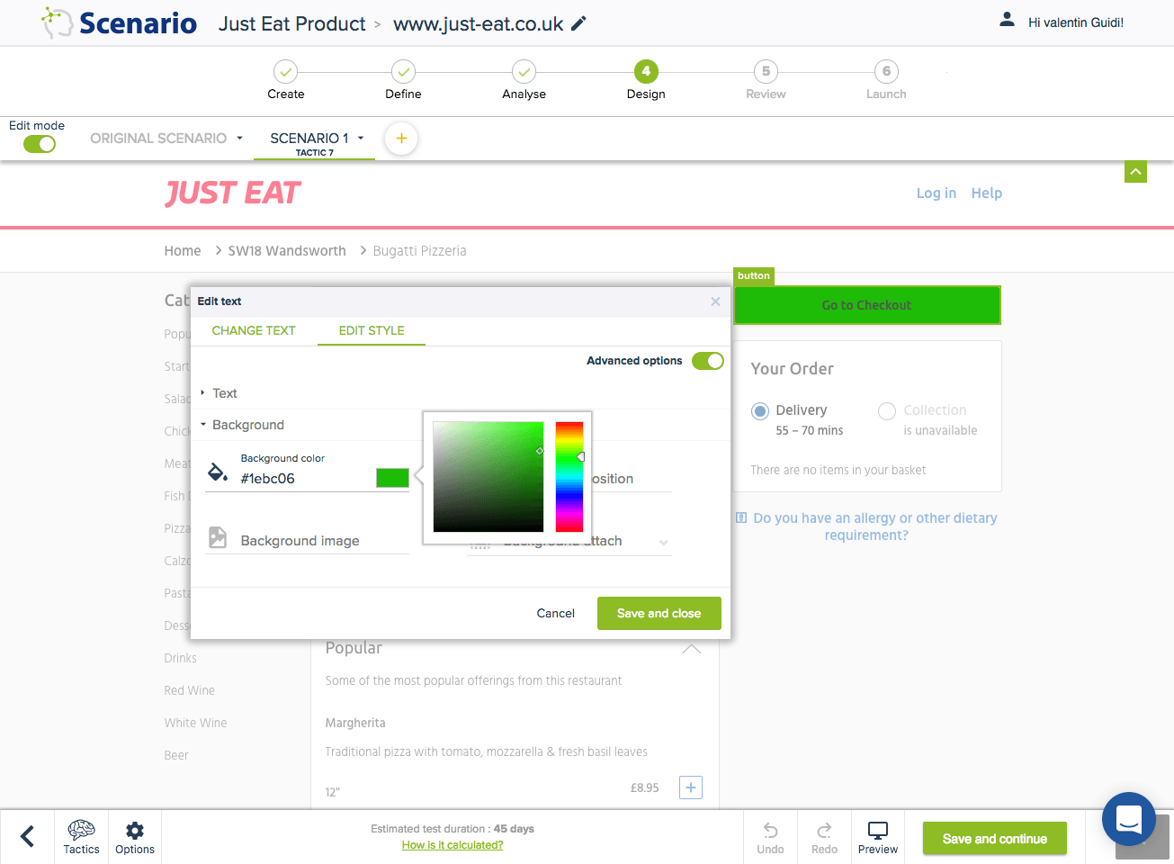The width and height of the screenshot is (1174, 864).
Task: Click the Just Eat Product breadcrumb
Action: point(292,24)
